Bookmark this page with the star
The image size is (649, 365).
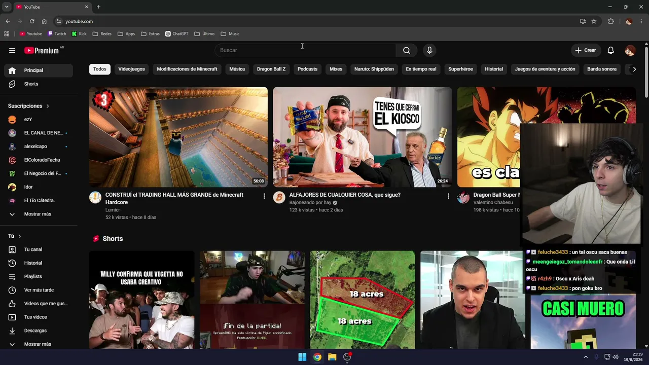coord(594,21)
